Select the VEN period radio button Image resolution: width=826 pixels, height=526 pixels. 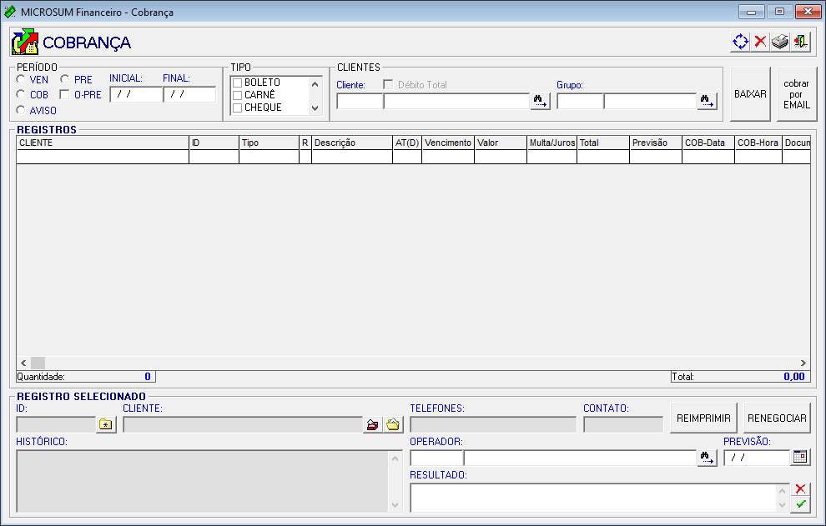pos(21,80)
